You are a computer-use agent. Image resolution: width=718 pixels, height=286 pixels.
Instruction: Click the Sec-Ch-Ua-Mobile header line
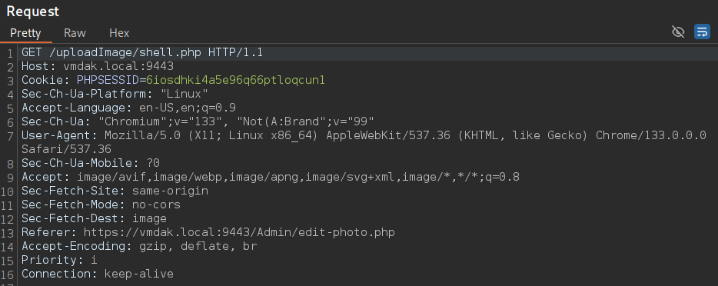[x=91, y=163]
